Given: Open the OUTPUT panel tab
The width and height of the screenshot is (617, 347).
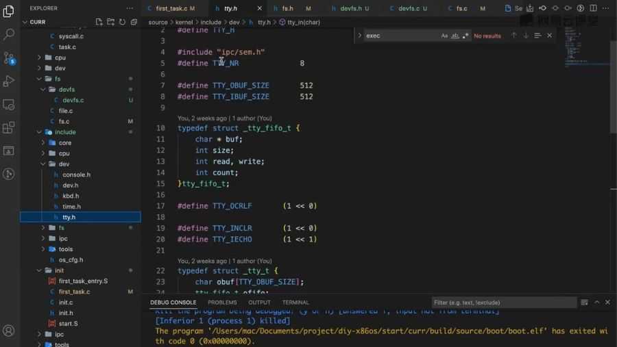Looking at the screenshot, I should coord(259,303).
